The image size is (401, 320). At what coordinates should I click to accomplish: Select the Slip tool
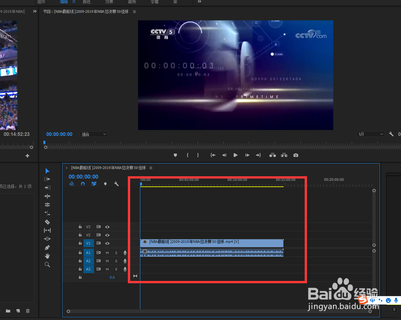(47, 230)
